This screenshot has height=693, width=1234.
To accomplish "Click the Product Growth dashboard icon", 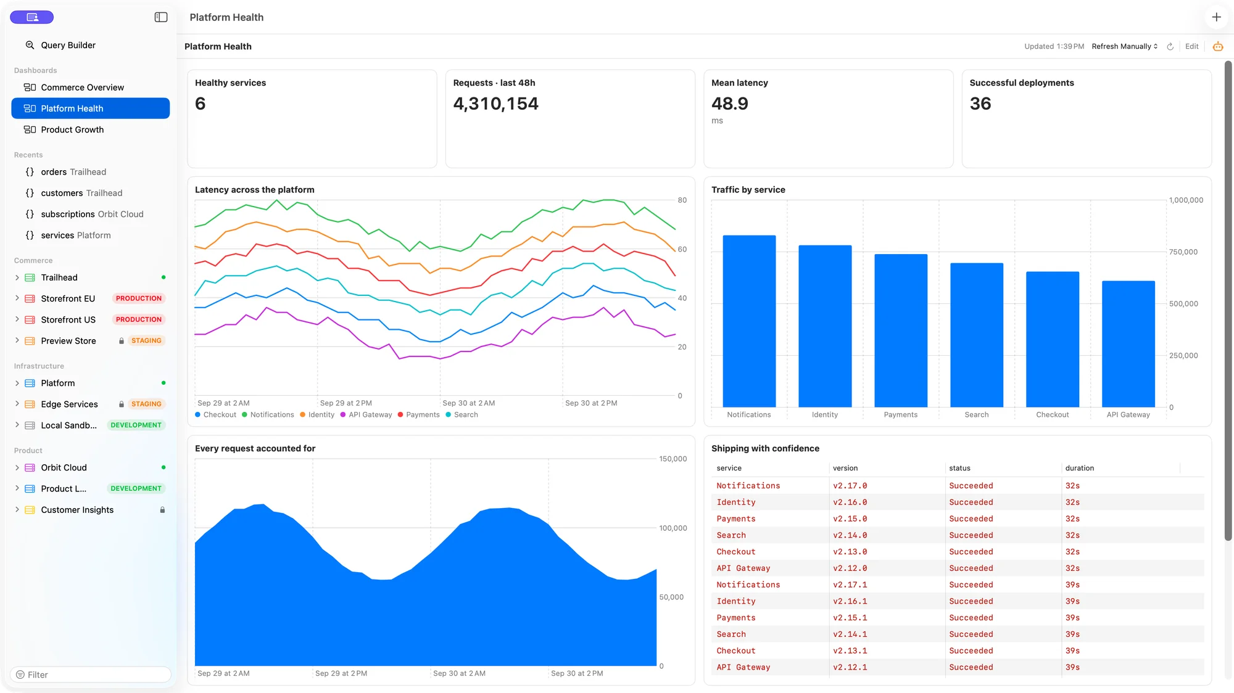I will tap(30, 129).
